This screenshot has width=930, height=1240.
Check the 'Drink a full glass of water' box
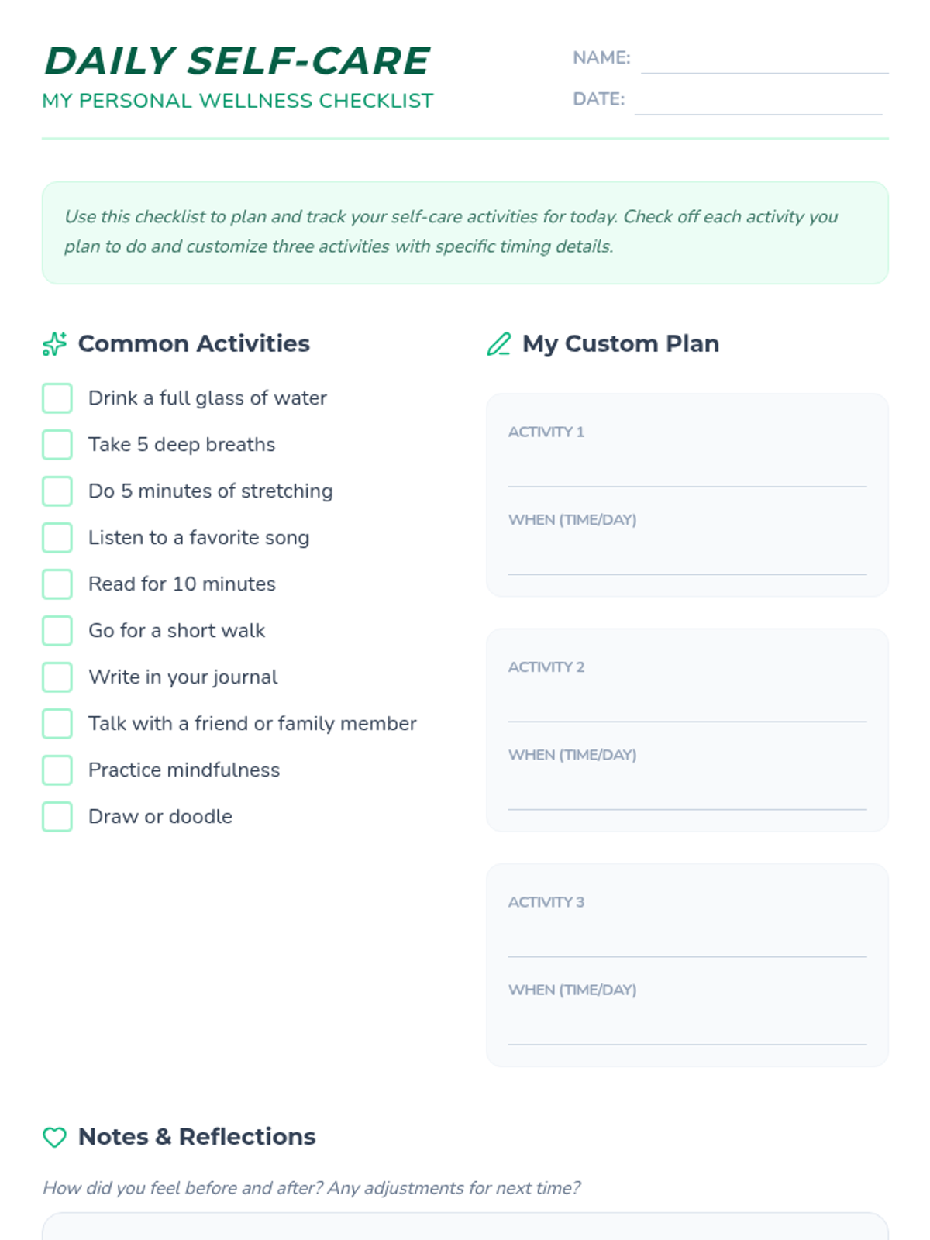(x=57, y=398)
